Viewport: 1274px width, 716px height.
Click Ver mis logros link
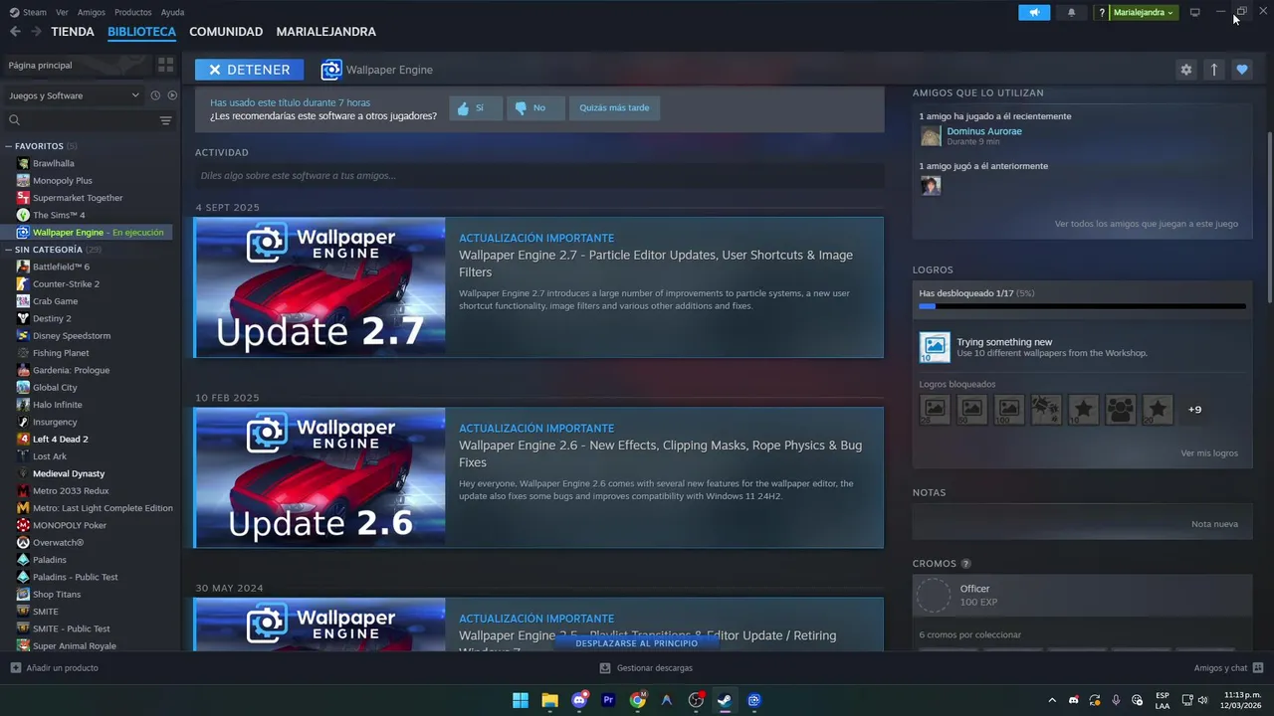pyautogui.click(x=1209, y=452)
